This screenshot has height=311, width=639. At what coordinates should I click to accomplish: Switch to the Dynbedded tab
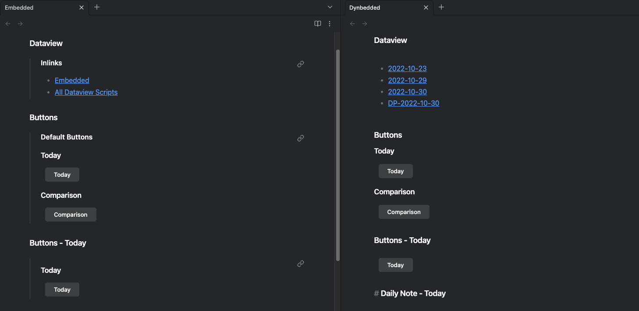pos(381,7)
